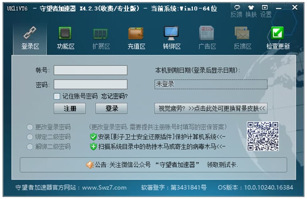Focus the 密码 input field
307x199 pixels.
[91, 84]
